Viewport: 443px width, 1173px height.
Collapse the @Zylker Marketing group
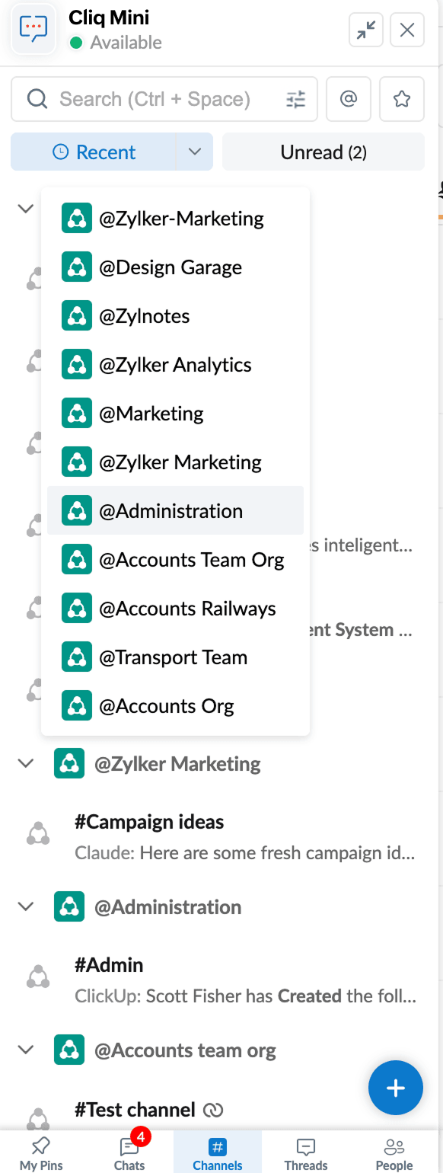(x=26, y=763)
